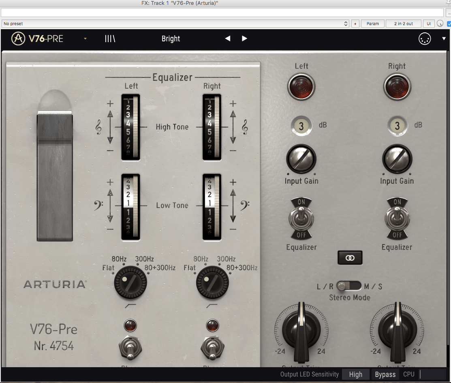Flip the left phase toggle switch
Image resolution: width=451 pixels, height=383 pixels.
tap(130, 348)
